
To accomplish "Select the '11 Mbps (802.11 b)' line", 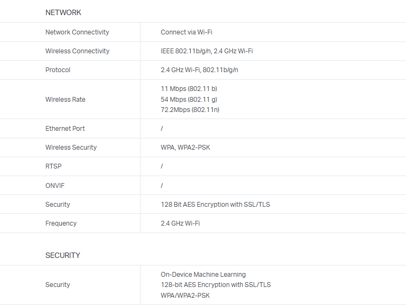I will click(188, 89).
